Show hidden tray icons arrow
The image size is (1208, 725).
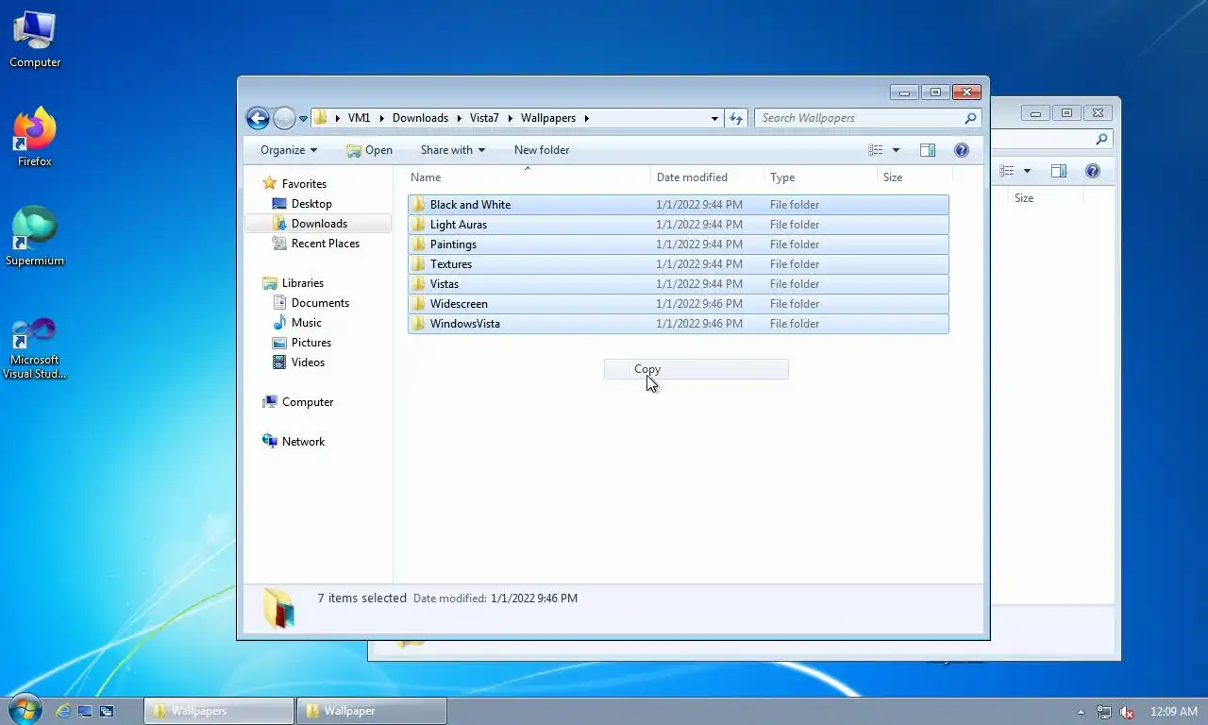point(1081,712)
